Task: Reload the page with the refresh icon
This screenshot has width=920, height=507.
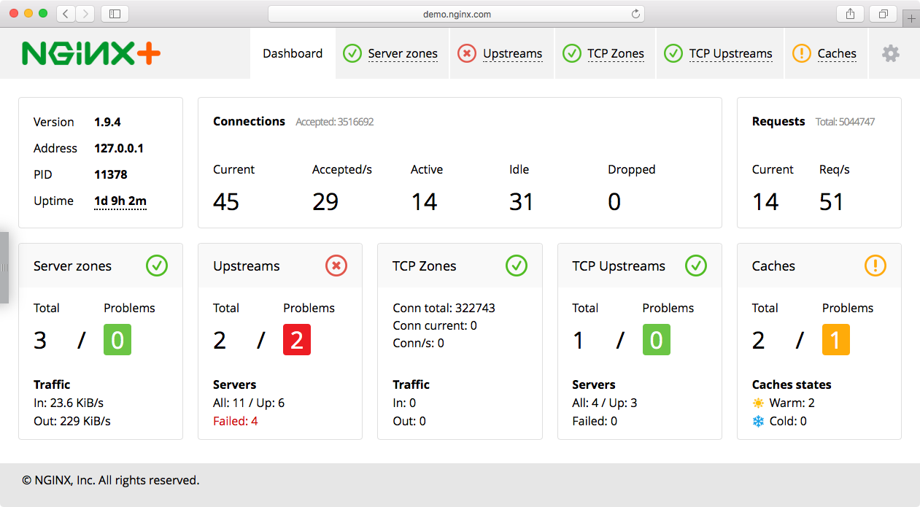Action: click(x=635, y=14)
